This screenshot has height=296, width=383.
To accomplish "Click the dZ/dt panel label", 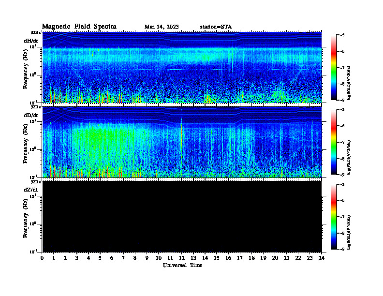I will 31,190.
